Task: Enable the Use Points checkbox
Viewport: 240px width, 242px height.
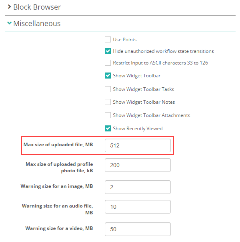Action: coord(108,40)
